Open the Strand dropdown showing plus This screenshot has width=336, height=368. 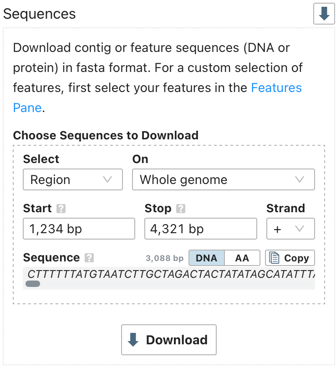click(x=290, y=229)
